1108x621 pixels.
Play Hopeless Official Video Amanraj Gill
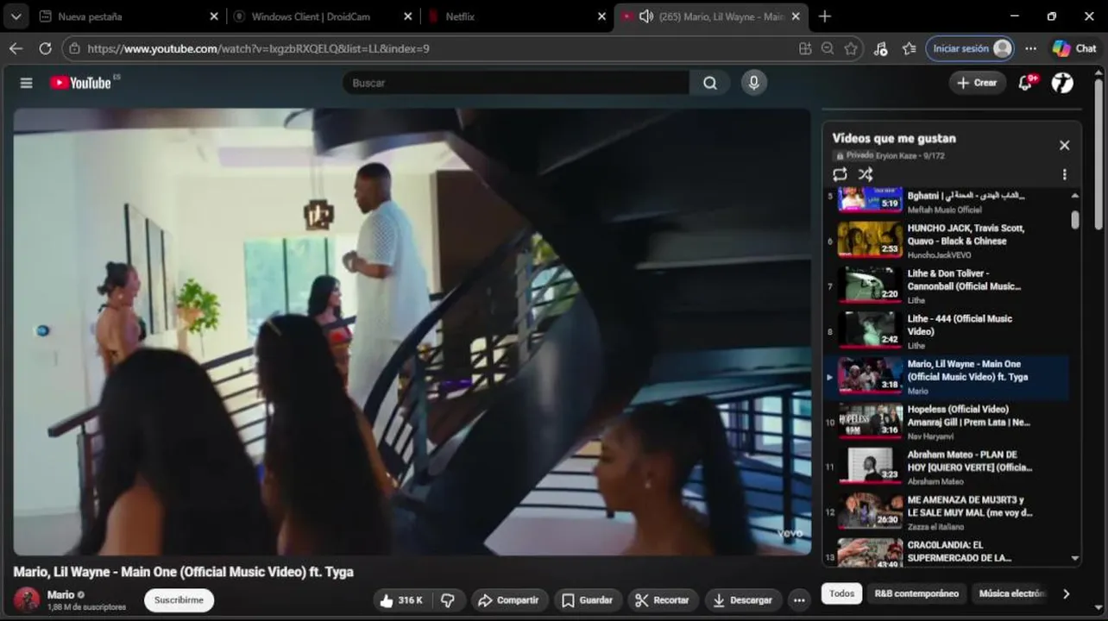(946, 422)
